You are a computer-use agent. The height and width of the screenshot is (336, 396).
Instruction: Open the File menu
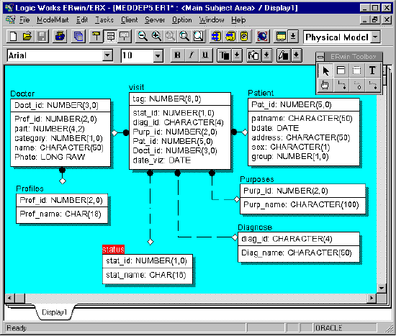click(x=24, y=20)
